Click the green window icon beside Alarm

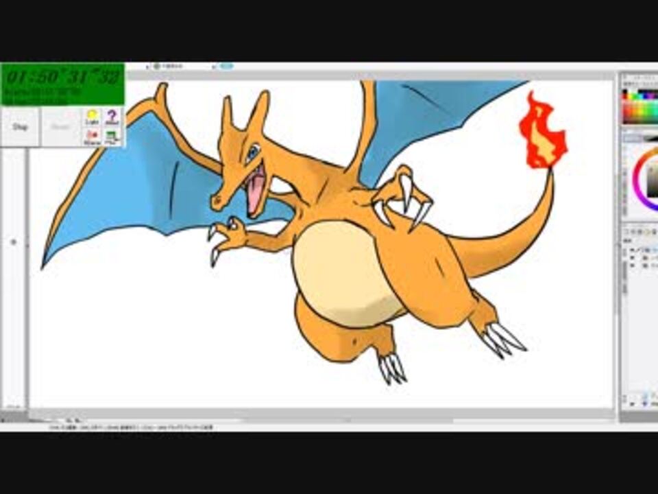click(111, 137)
